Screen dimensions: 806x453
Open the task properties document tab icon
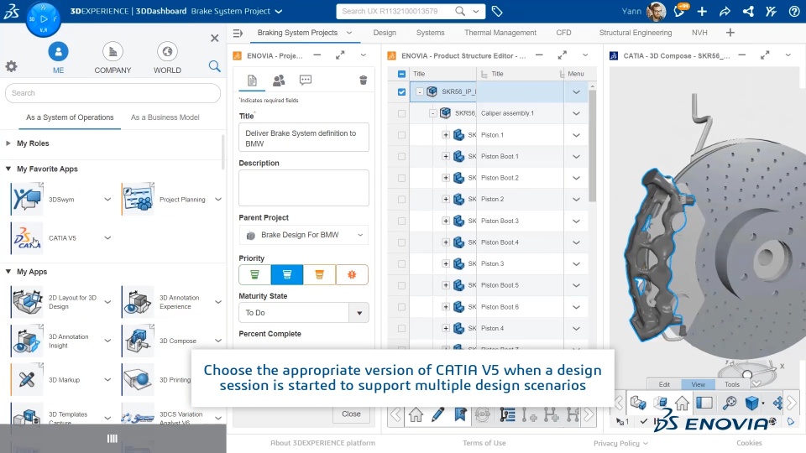(252, 81)
